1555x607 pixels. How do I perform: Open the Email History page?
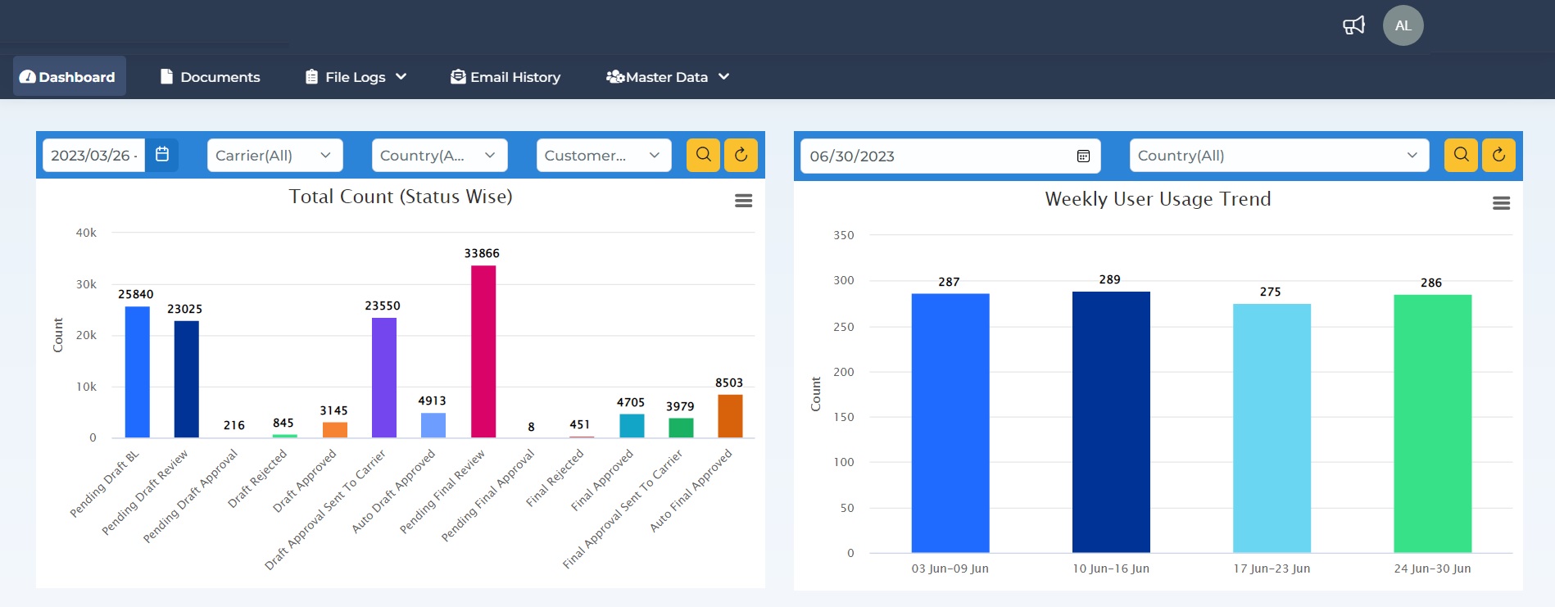(505, 77)
